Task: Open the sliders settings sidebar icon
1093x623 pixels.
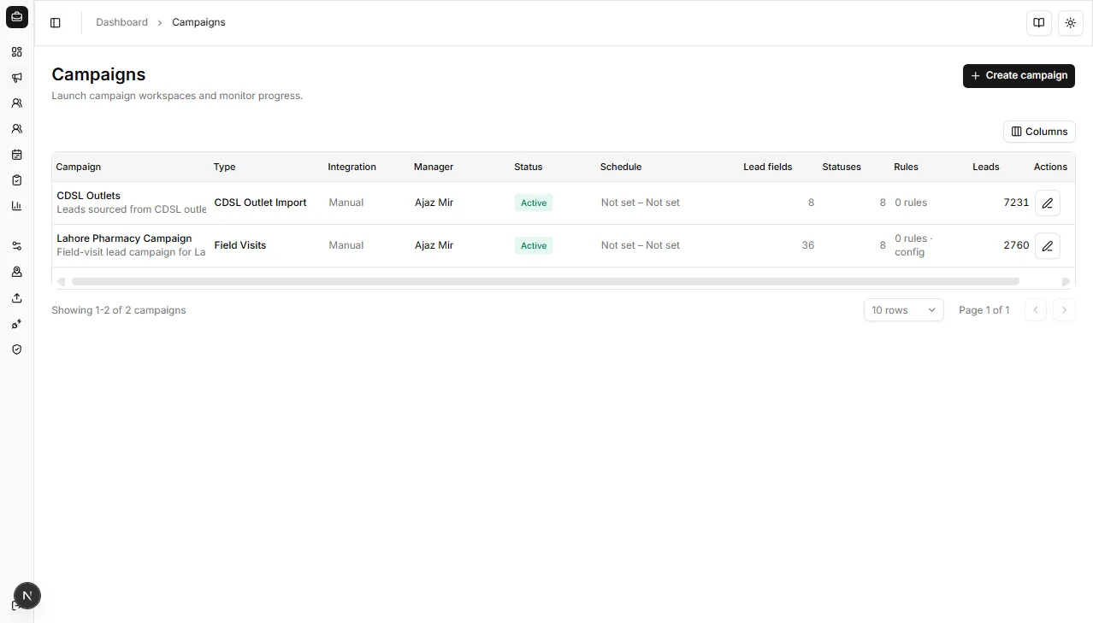Action: click(x=16, y=246)
